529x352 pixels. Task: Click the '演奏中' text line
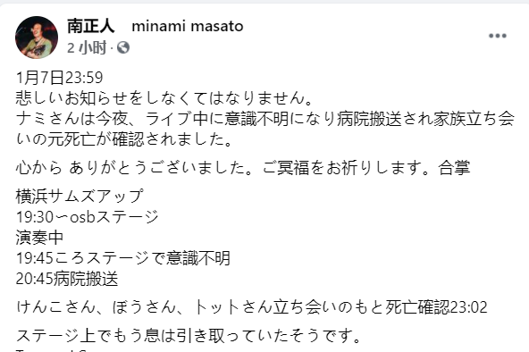(39, 238)
